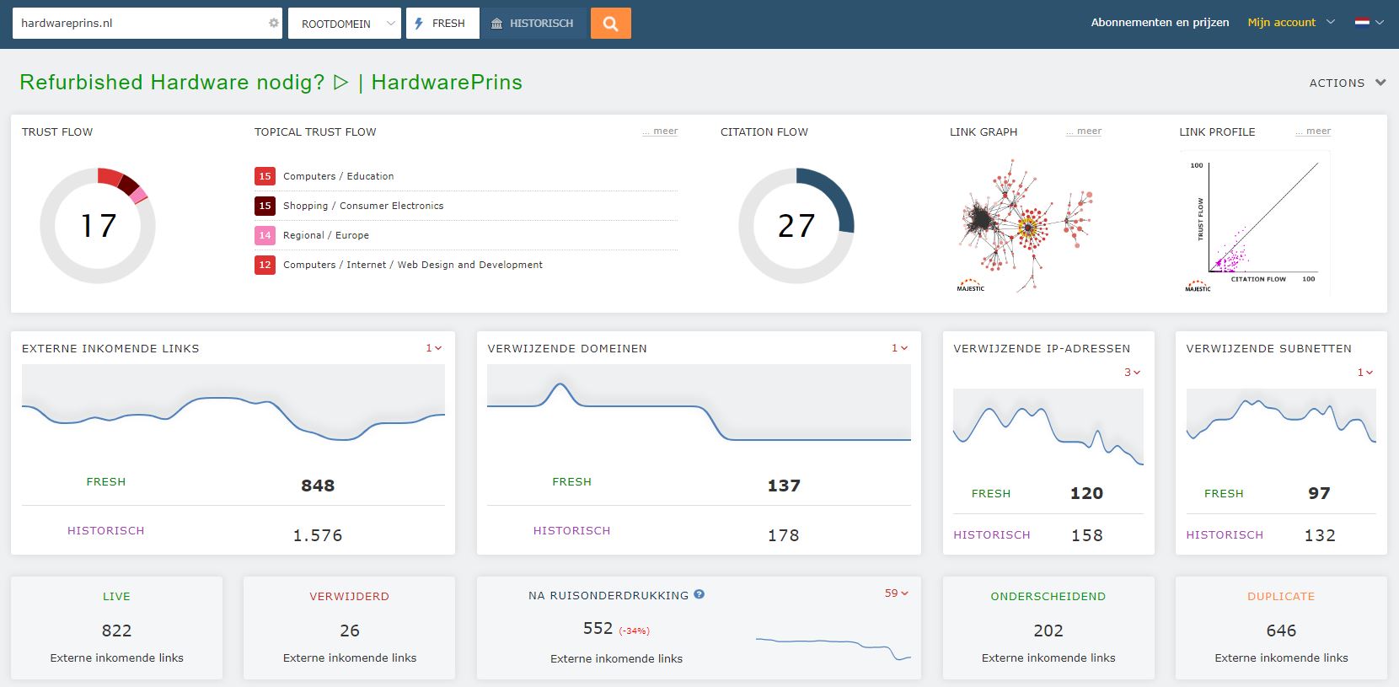Screen dimensions: 1399x687
Task: Switch to the Historisch index
Action: click(533, 24)
